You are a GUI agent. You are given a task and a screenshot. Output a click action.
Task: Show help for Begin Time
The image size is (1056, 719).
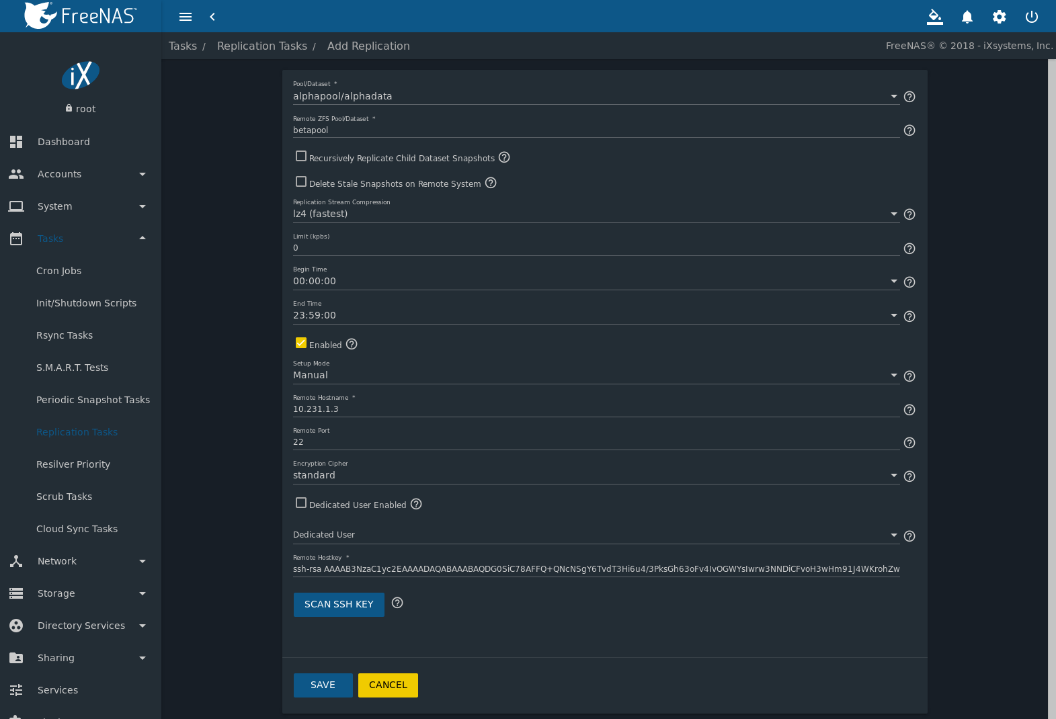[909, 282]
